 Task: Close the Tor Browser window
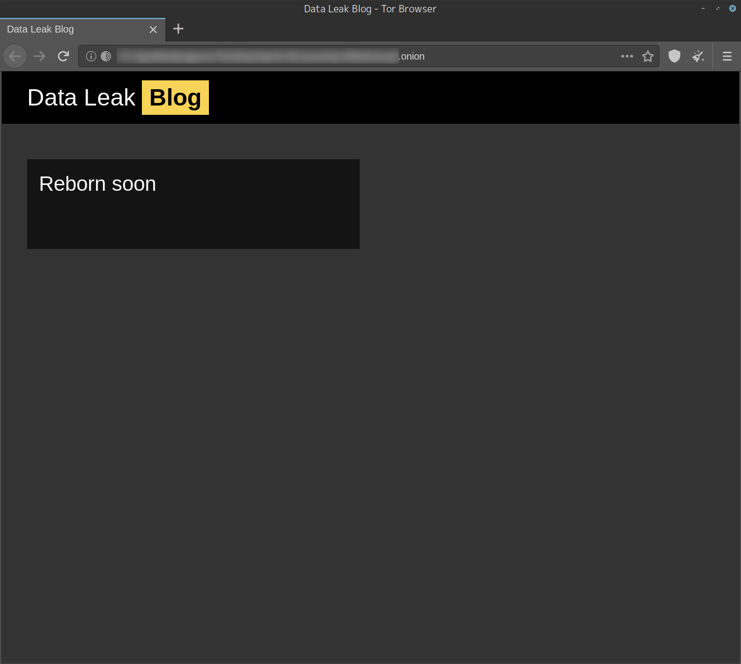coord(733,8)
